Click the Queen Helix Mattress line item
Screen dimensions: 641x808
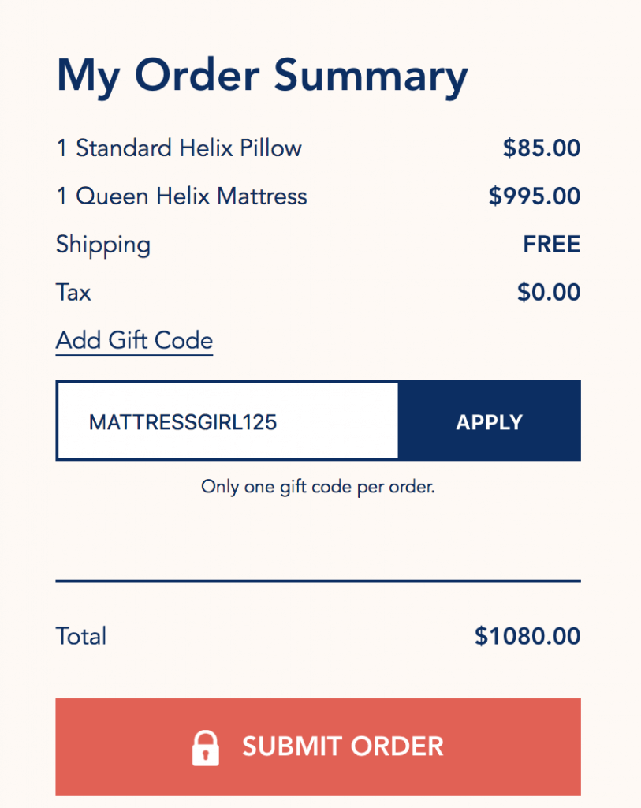[x=181, y=196]
